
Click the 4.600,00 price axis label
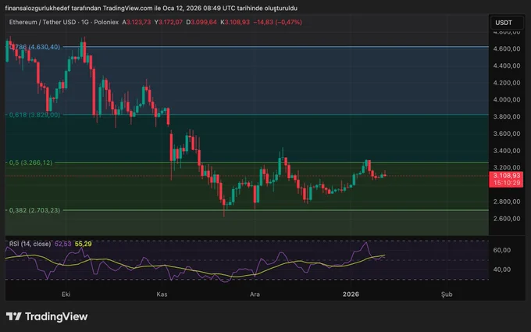(507, 48)
